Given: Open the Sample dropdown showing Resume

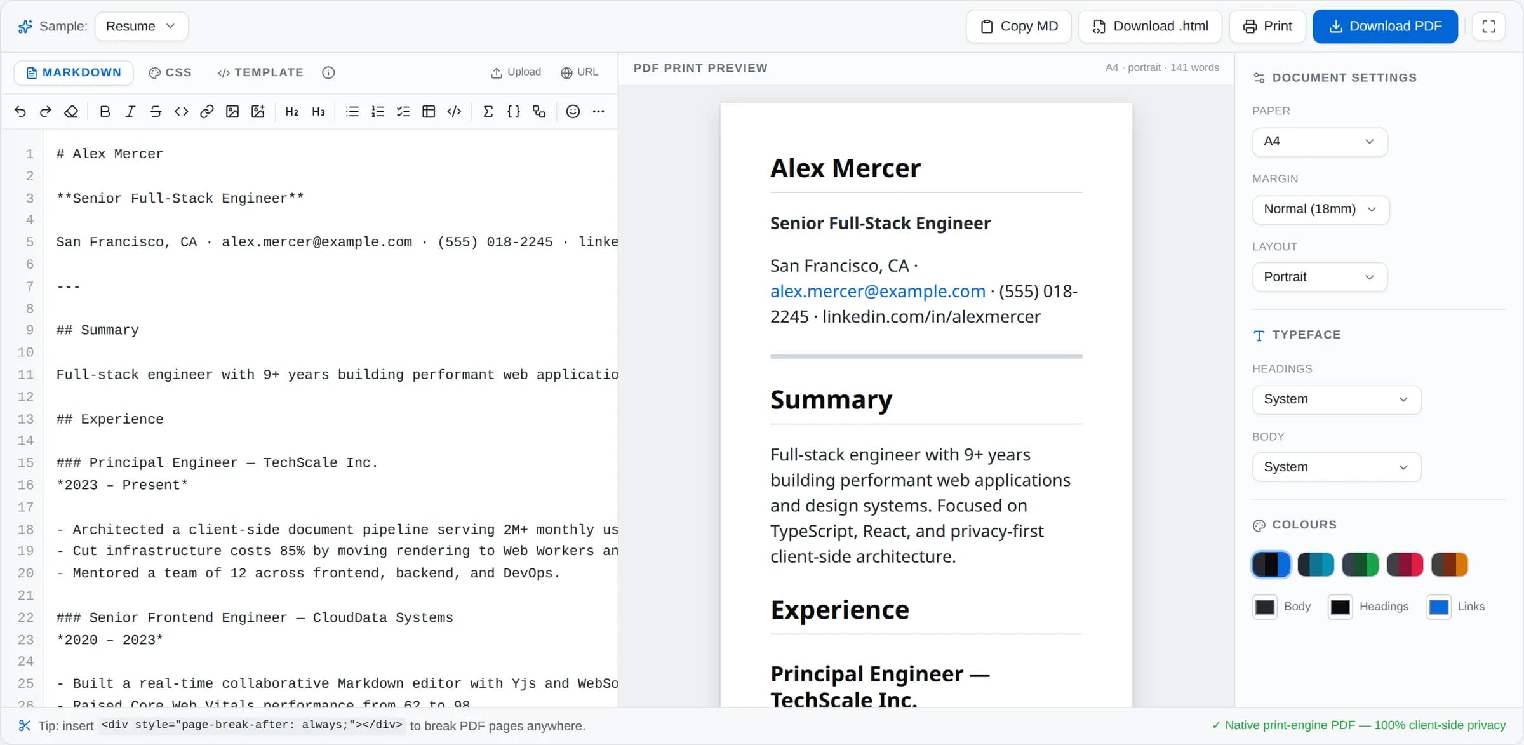Looking at the screenshot, I should [x=141, y=27].
